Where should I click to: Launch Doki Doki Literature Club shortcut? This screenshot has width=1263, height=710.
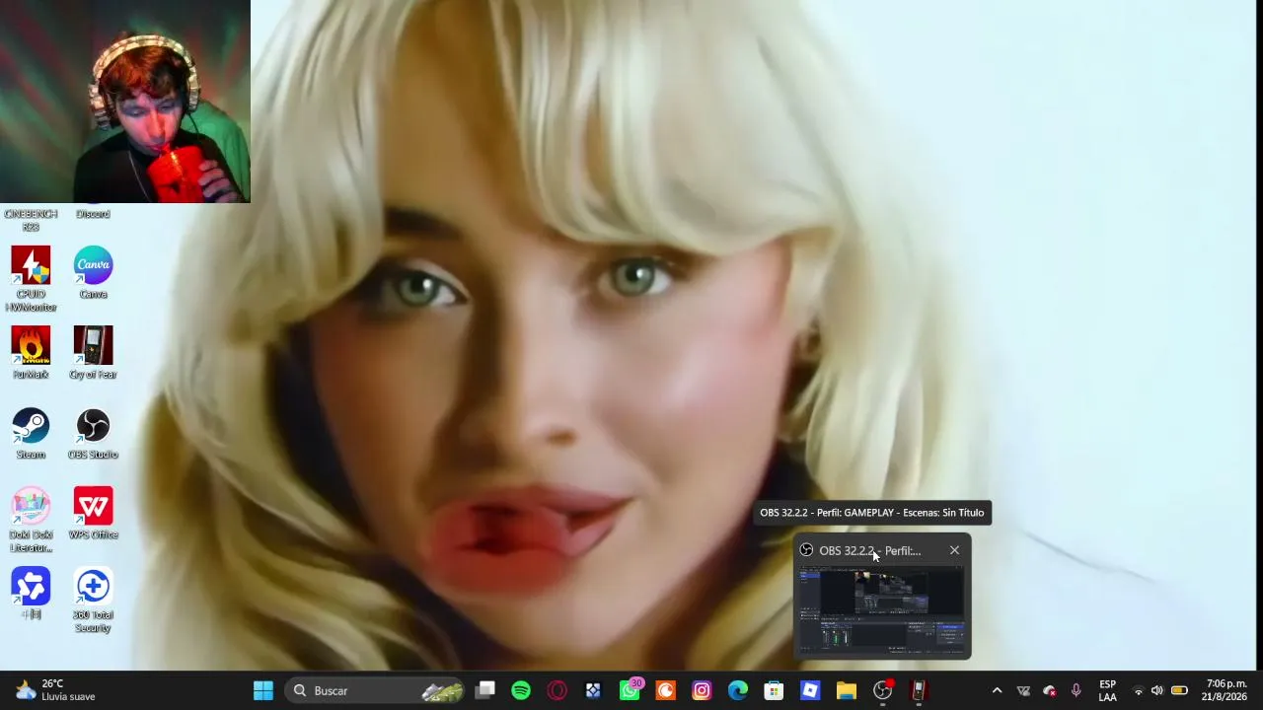(31, 521)
